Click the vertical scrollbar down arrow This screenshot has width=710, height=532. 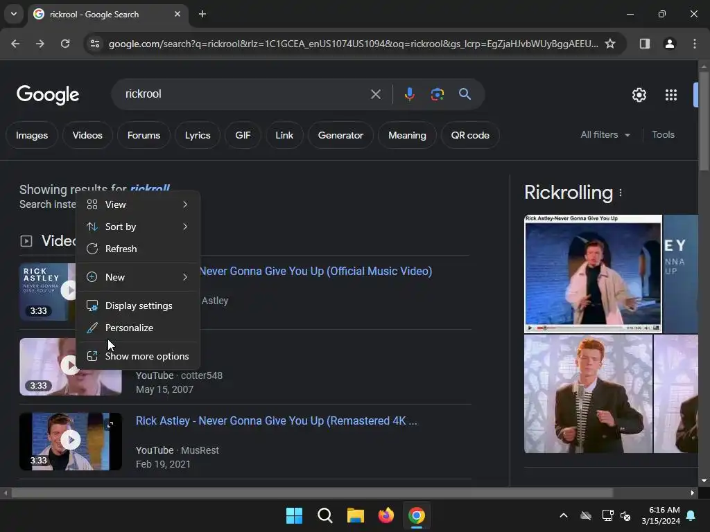click(704, 481)
